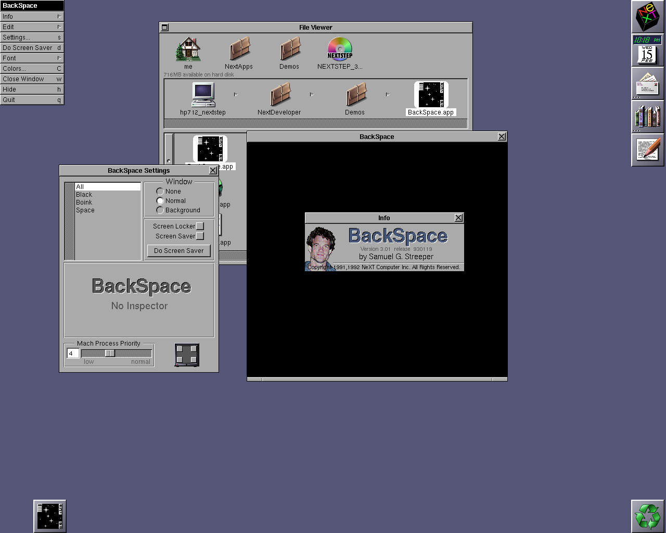Open the clock and calendar dock icon
The width and height of the screenshot is (666, 533).
pos(648,50)
